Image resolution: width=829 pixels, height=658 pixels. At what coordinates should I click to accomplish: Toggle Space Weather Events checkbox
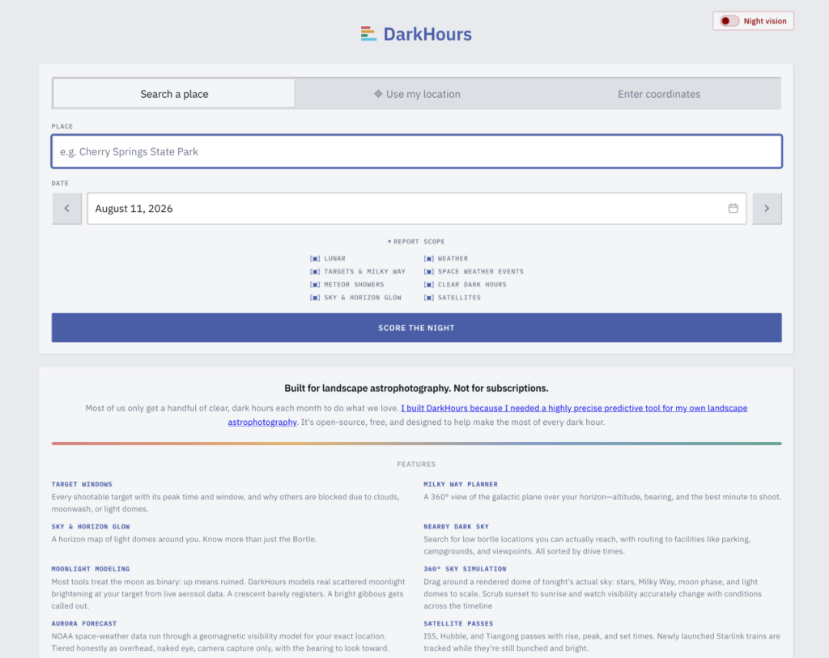pyautogui.click(x=428, y=272)
